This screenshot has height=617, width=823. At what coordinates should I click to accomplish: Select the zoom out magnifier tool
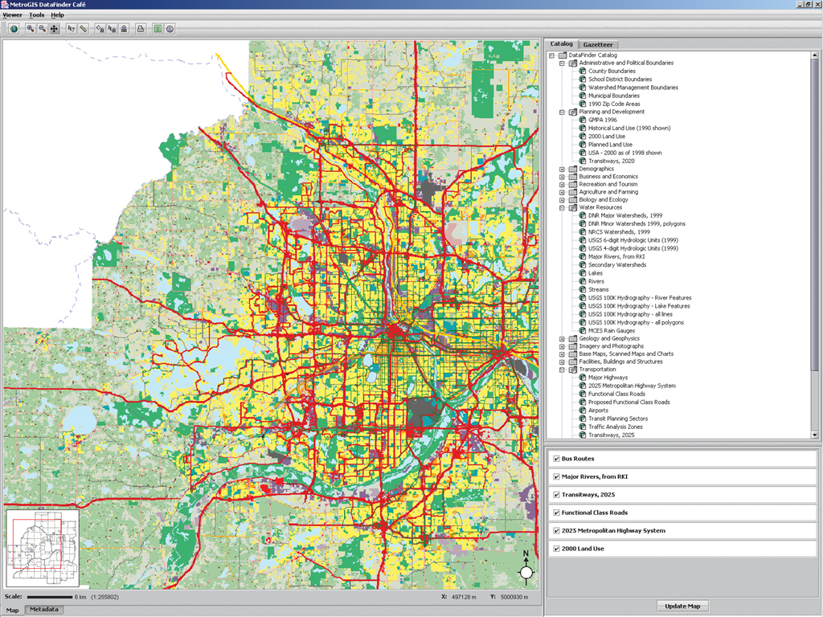(43, 29)
